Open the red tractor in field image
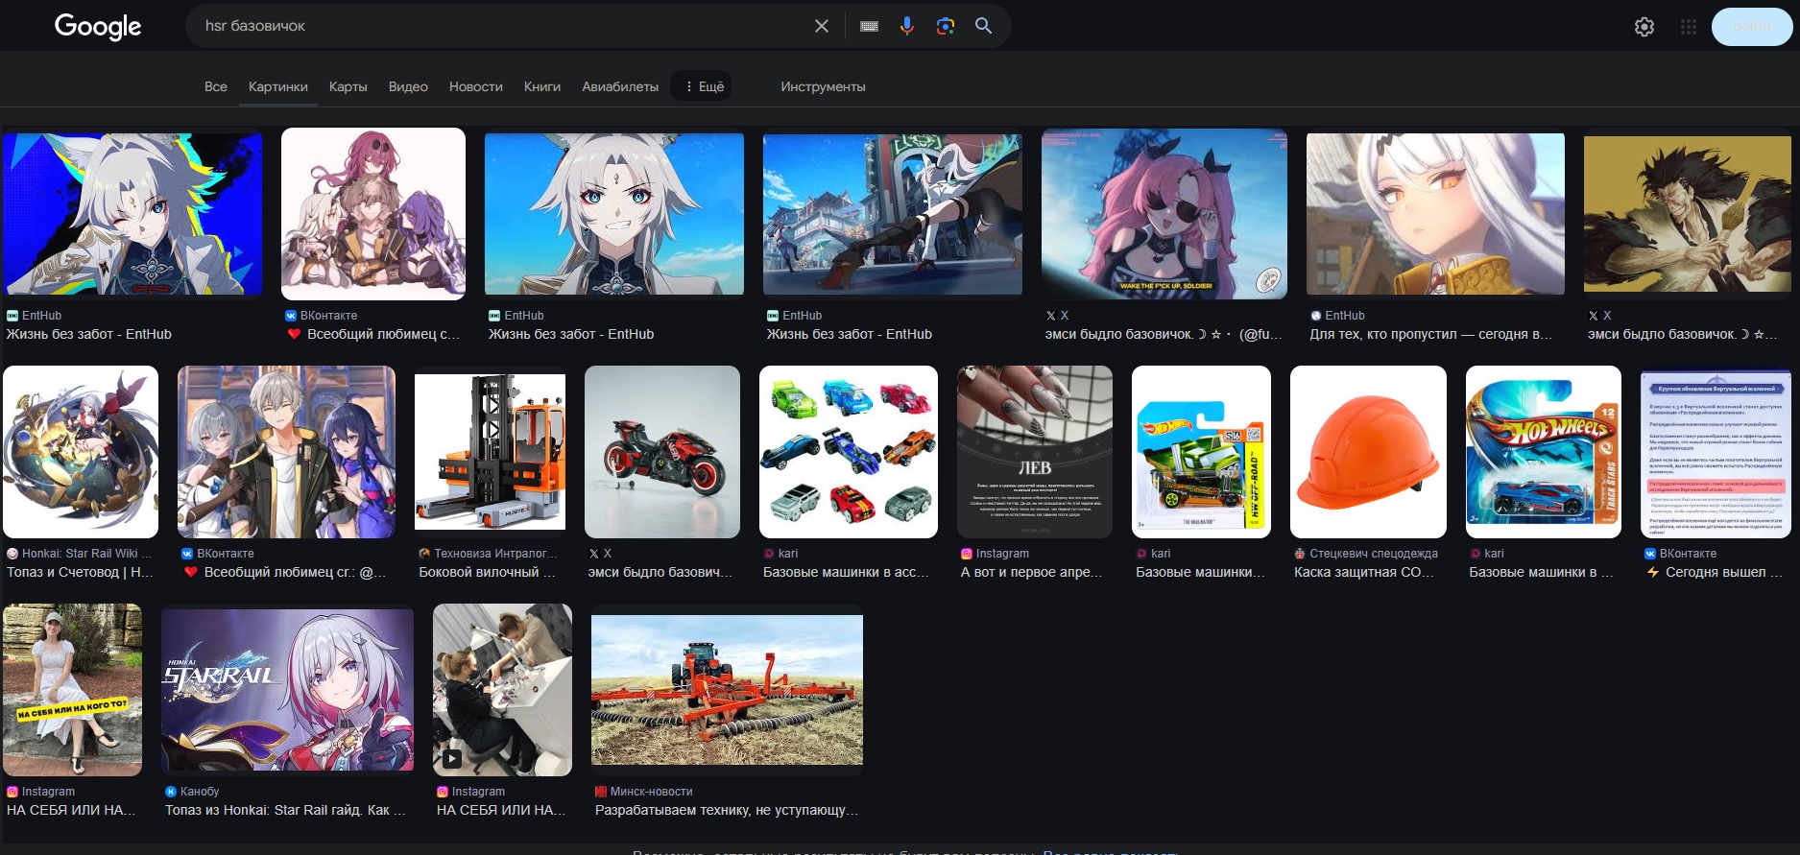1800x855 pixels. click(x=727, y=690)
